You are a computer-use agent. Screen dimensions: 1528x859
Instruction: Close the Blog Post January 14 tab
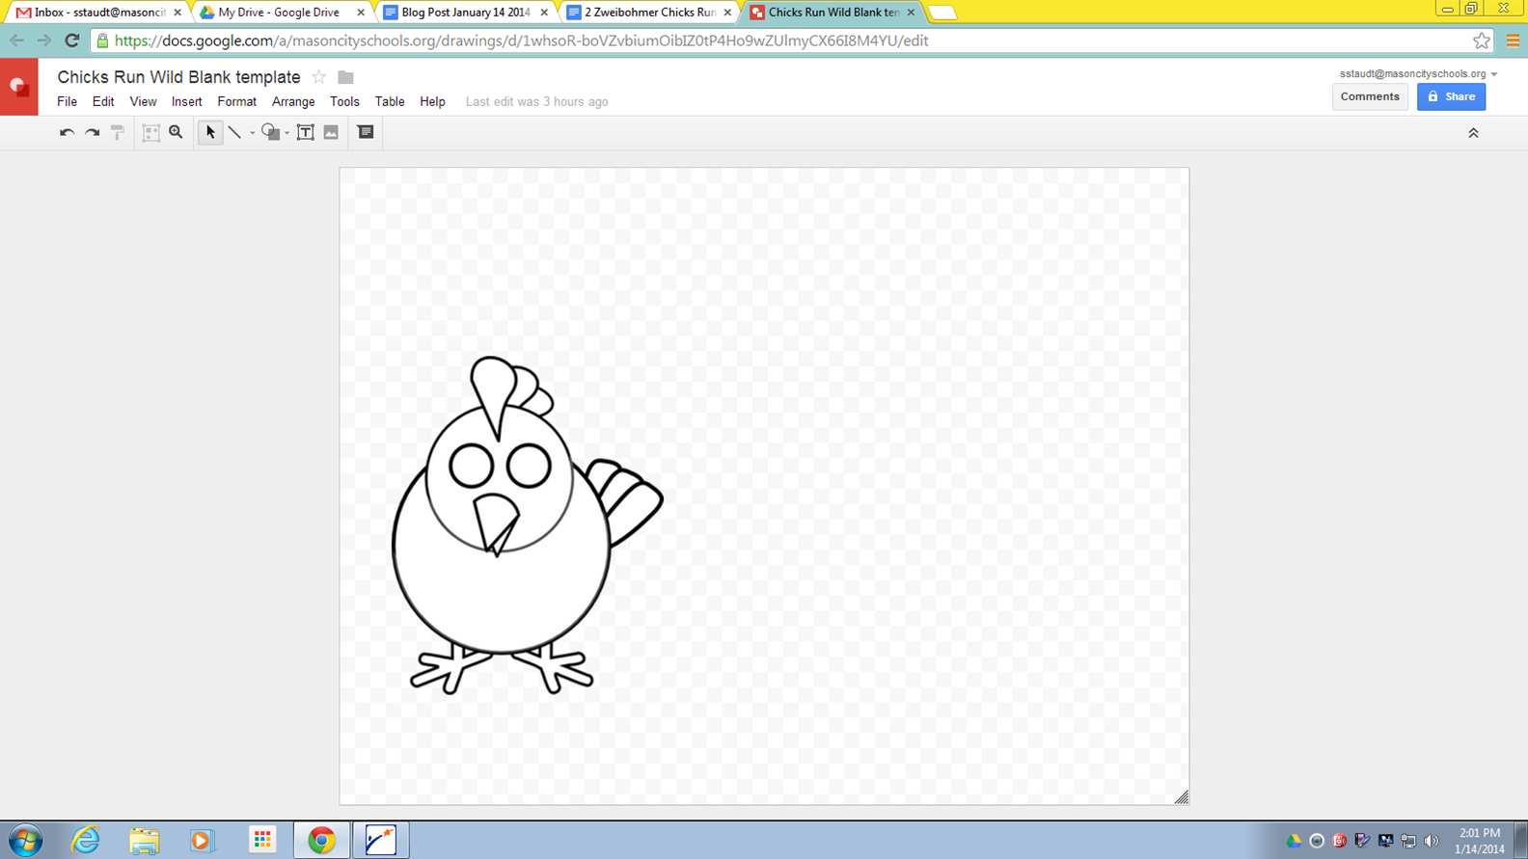coord(544,13)
